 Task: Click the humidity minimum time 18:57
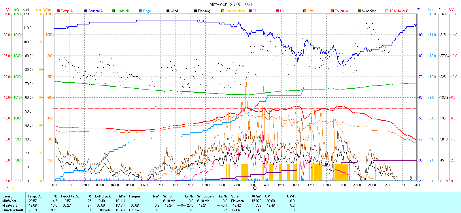click(x=67, y=201)
